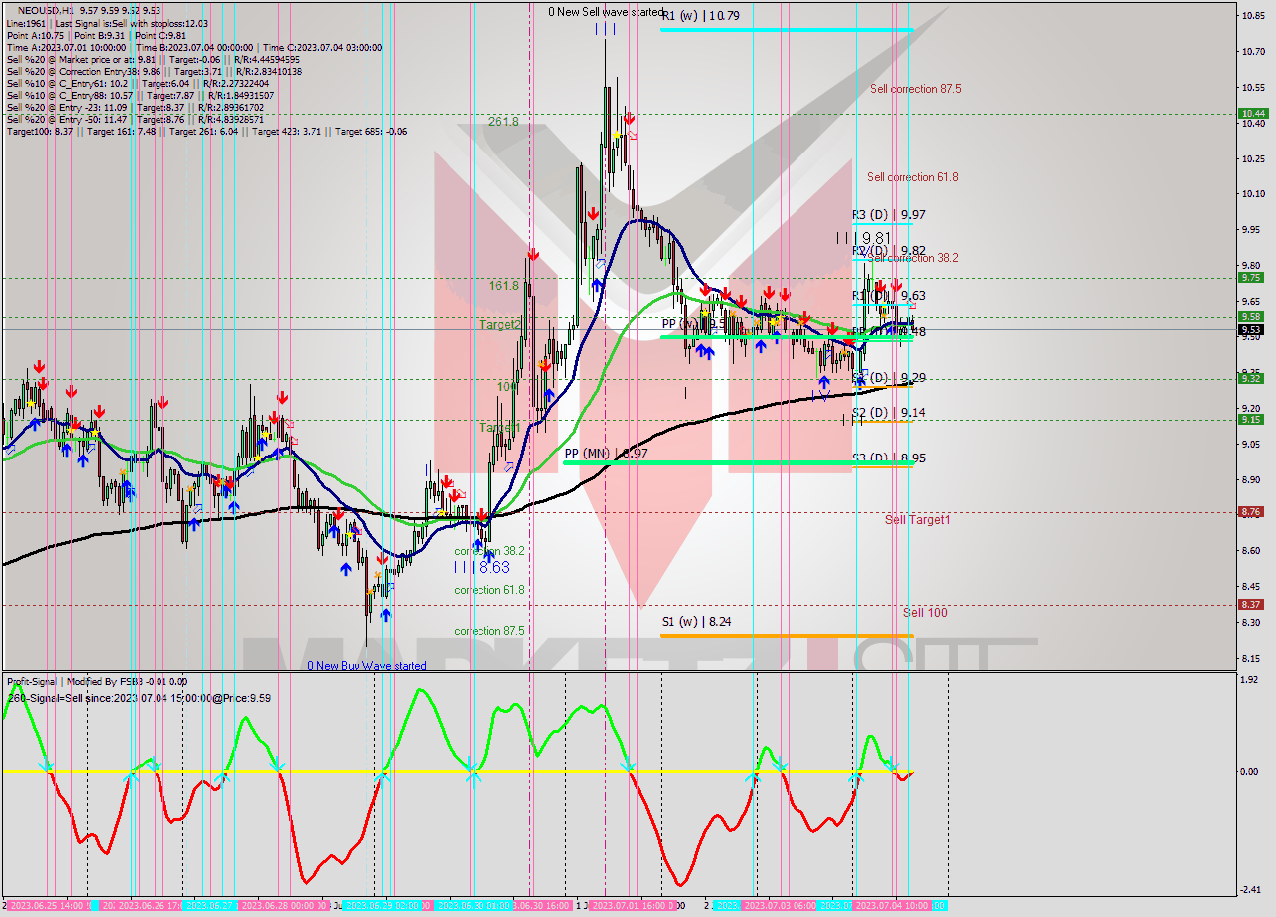Click the green 'correction 38.2' label
The width and height of the screenshot is (1276, 917).
[488, 551]
